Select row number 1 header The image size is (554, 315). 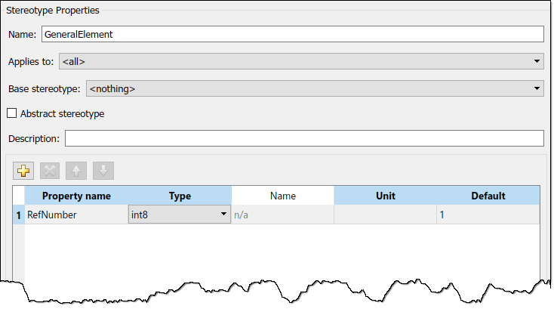(19, 215)
